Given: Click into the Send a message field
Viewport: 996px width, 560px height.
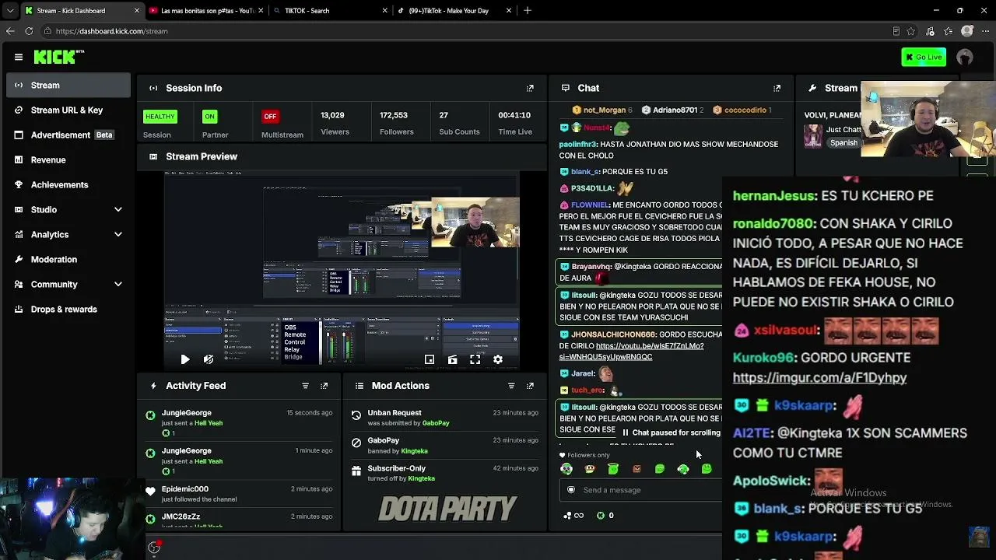Looking at the screenshot, I should pos(640,490).
